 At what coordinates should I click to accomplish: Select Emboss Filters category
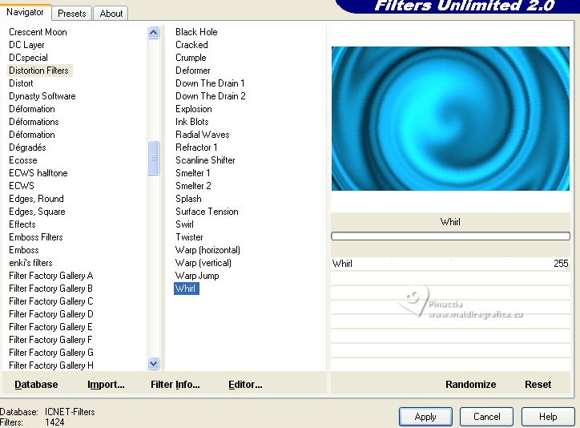[36, 237]
